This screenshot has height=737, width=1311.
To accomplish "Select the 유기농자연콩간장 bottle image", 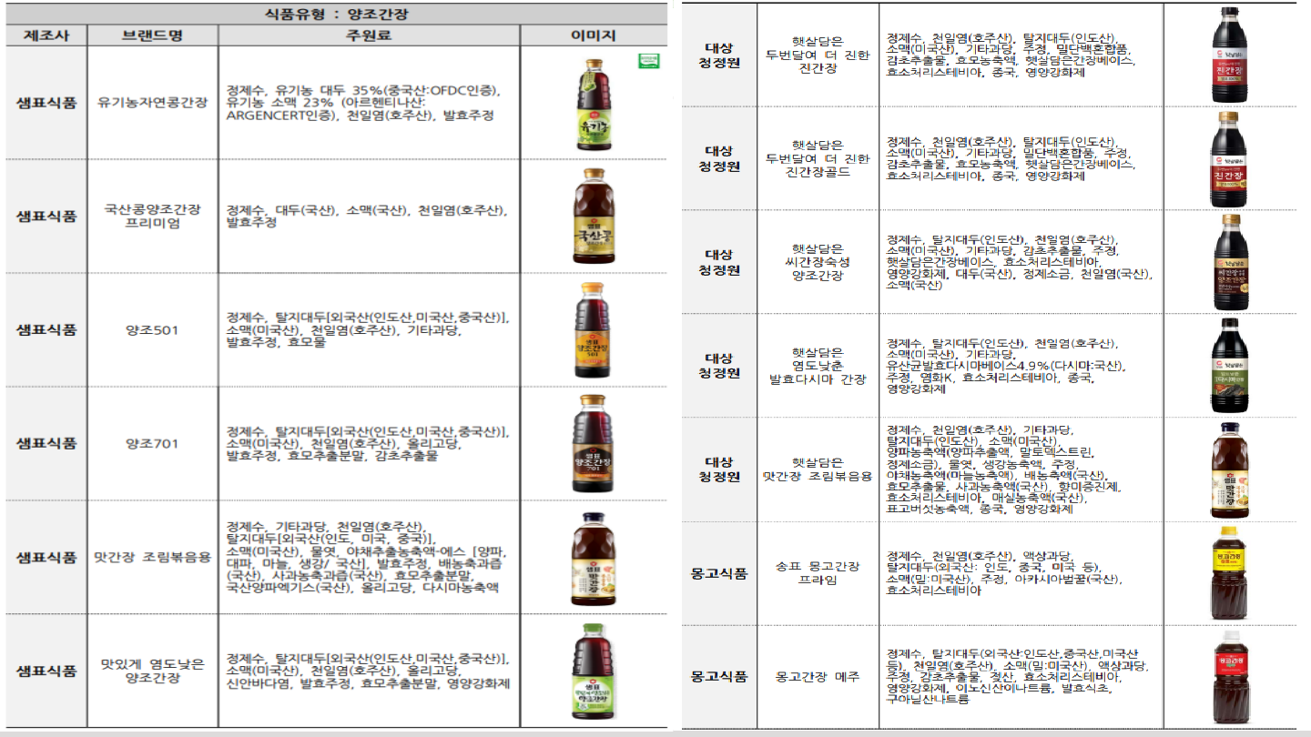I will pos(593,103).
